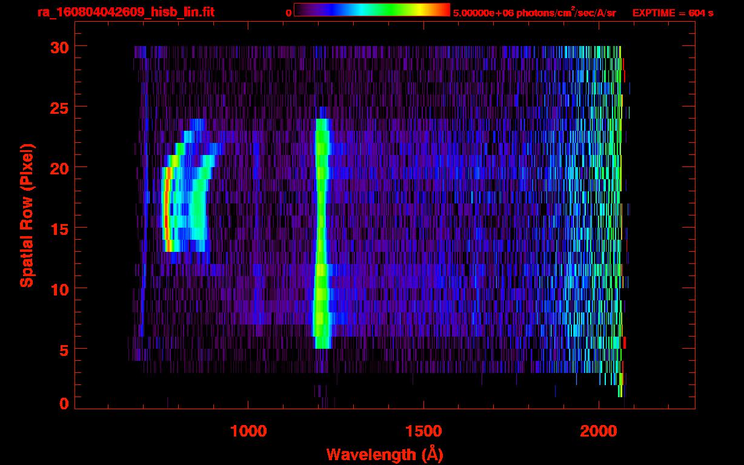The width and height of the screenshot is (744, 465).
Task: Click the x-axis tick label 1500
Action: click(423, 431)
